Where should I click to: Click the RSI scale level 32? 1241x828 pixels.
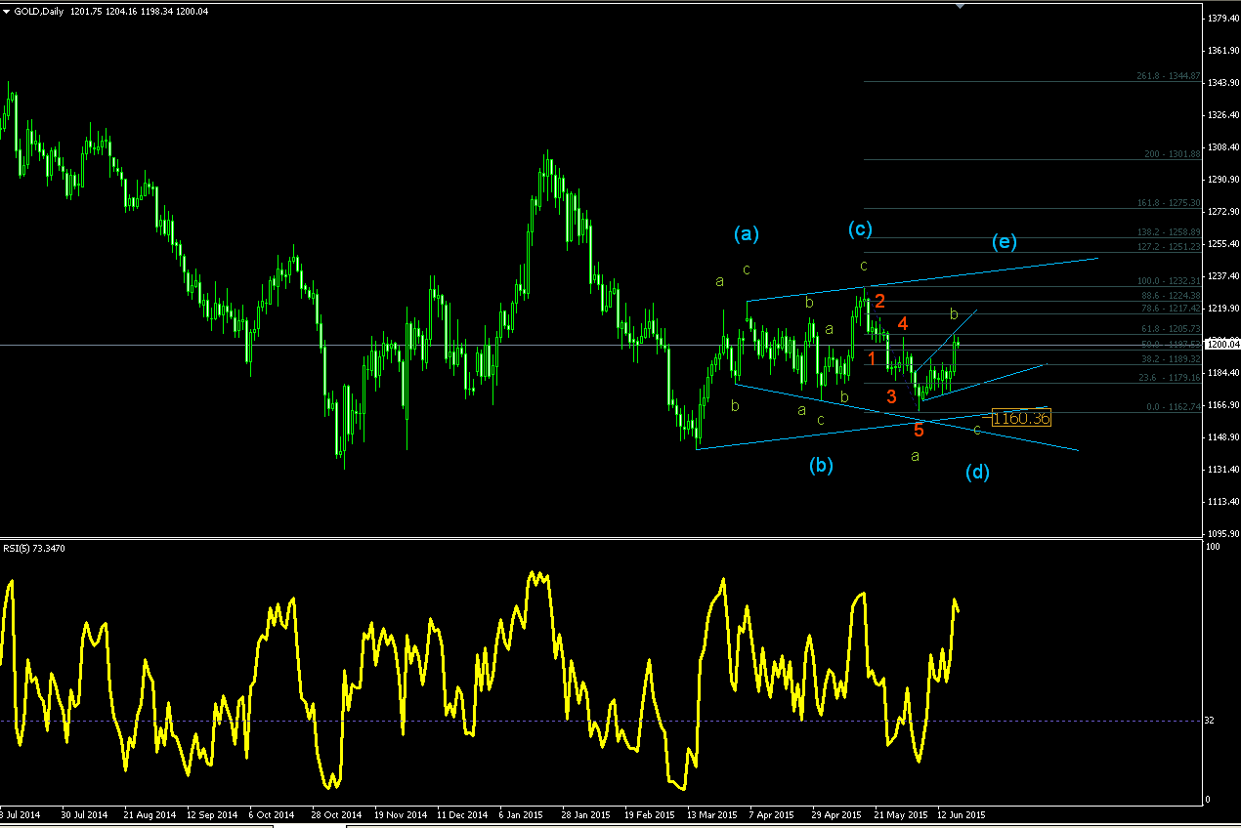(1212, 721)
